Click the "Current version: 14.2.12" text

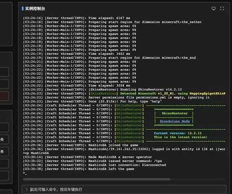tap(178, 133)
